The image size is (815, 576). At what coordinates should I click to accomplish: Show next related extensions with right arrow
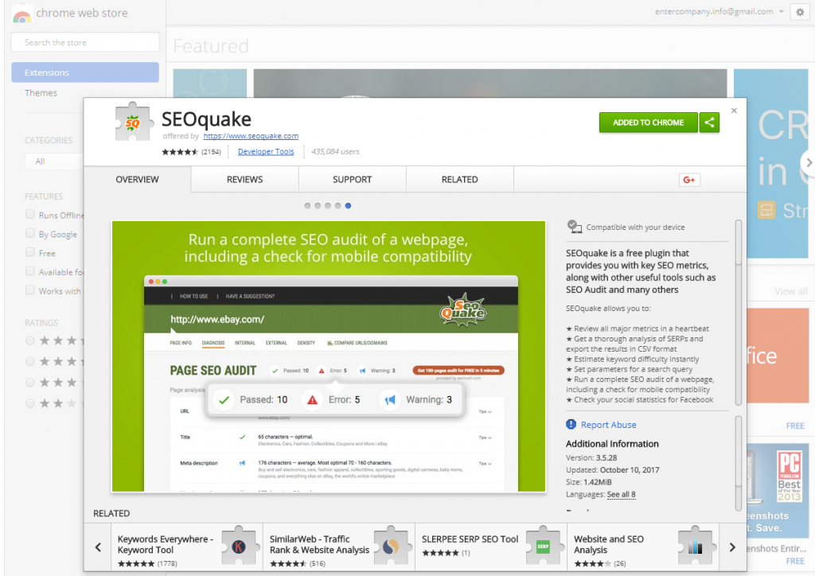(x=732, y=547)
